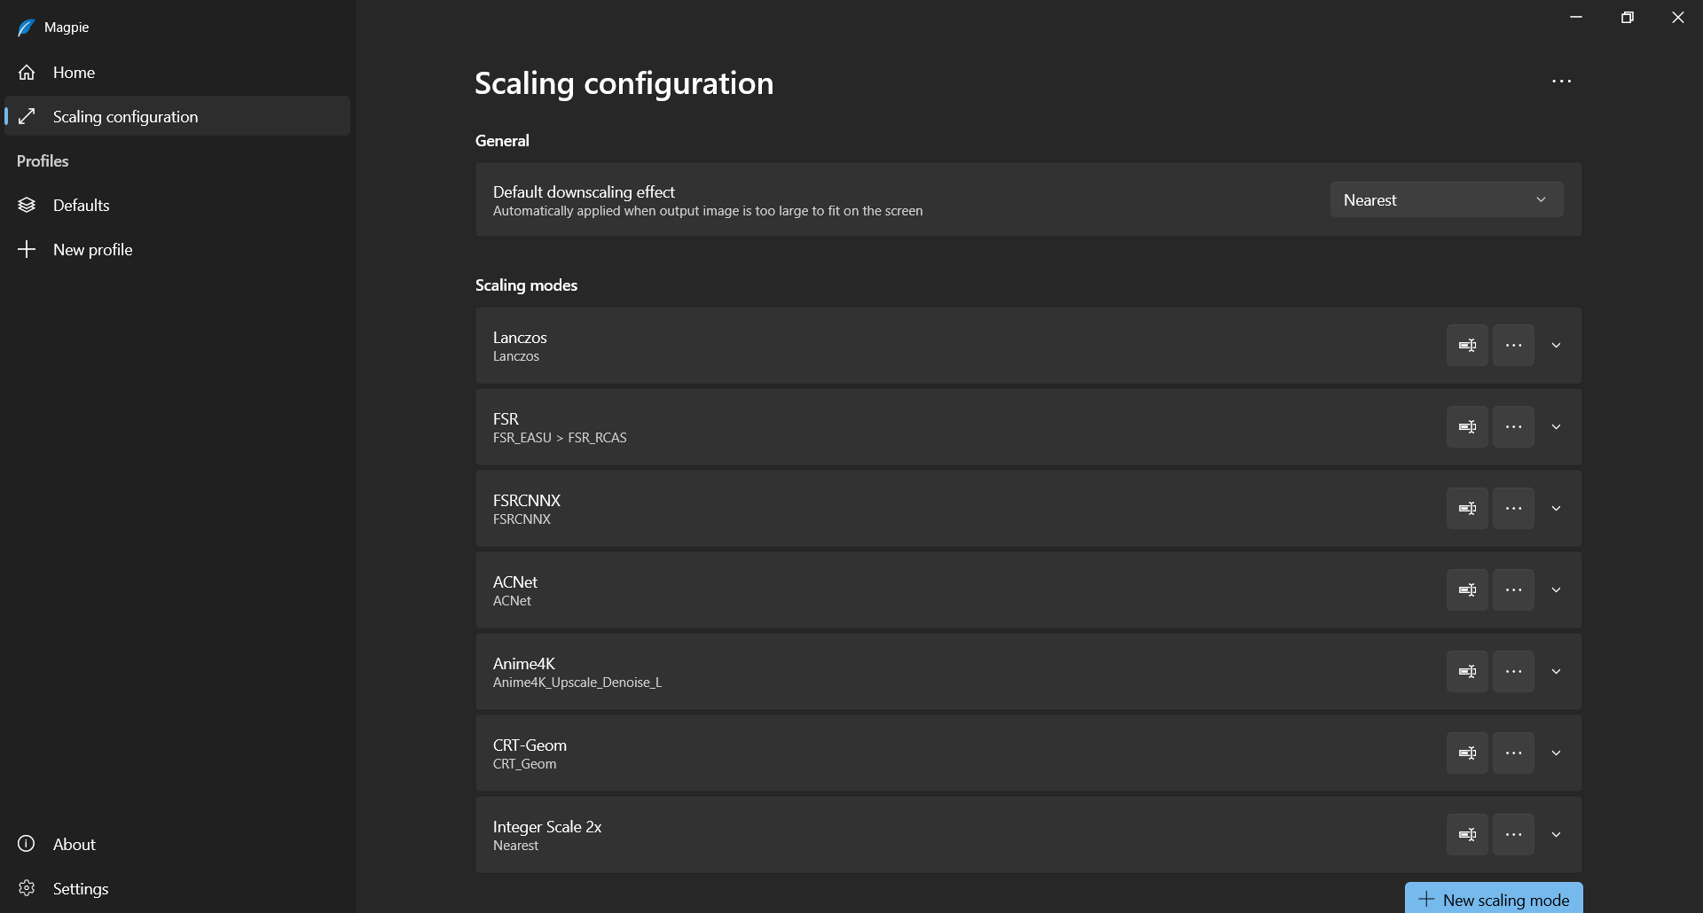This screenshot has height=913, width=1703.
Task: Click the Lanczos mode title text
Action: tap(520, 337)
